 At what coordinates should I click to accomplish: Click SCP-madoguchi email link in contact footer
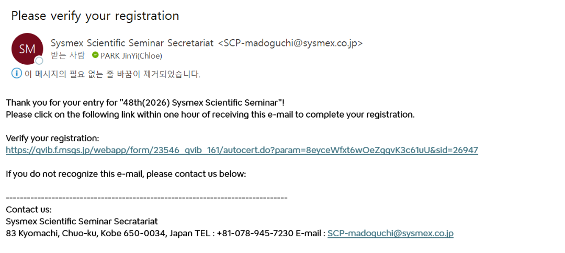[390, 233]
